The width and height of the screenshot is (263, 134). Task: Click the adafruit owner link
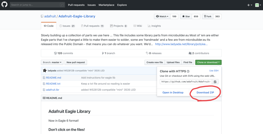pyautogui.click(x=50, y=16)
